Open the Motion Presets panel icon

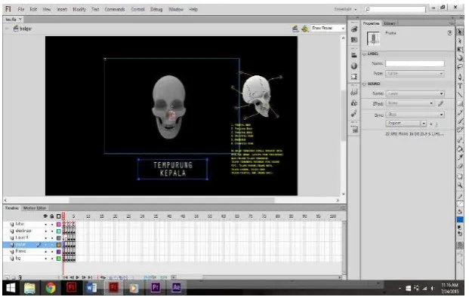tap(354, 114)
